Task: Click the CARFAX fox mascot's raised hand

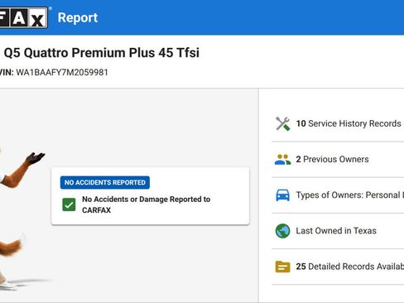Action: pos(36,158)
